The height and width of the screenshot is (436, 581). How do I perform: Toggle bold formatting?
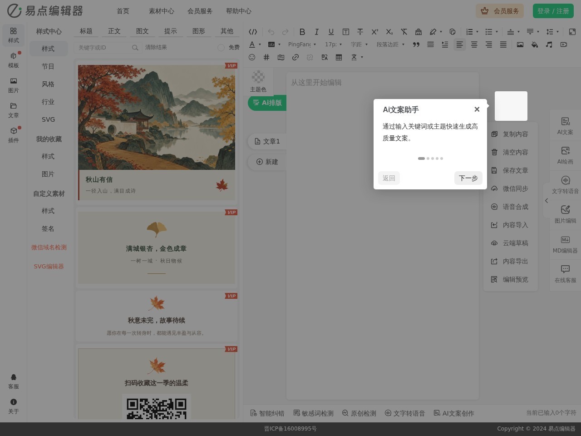[302, 32]
